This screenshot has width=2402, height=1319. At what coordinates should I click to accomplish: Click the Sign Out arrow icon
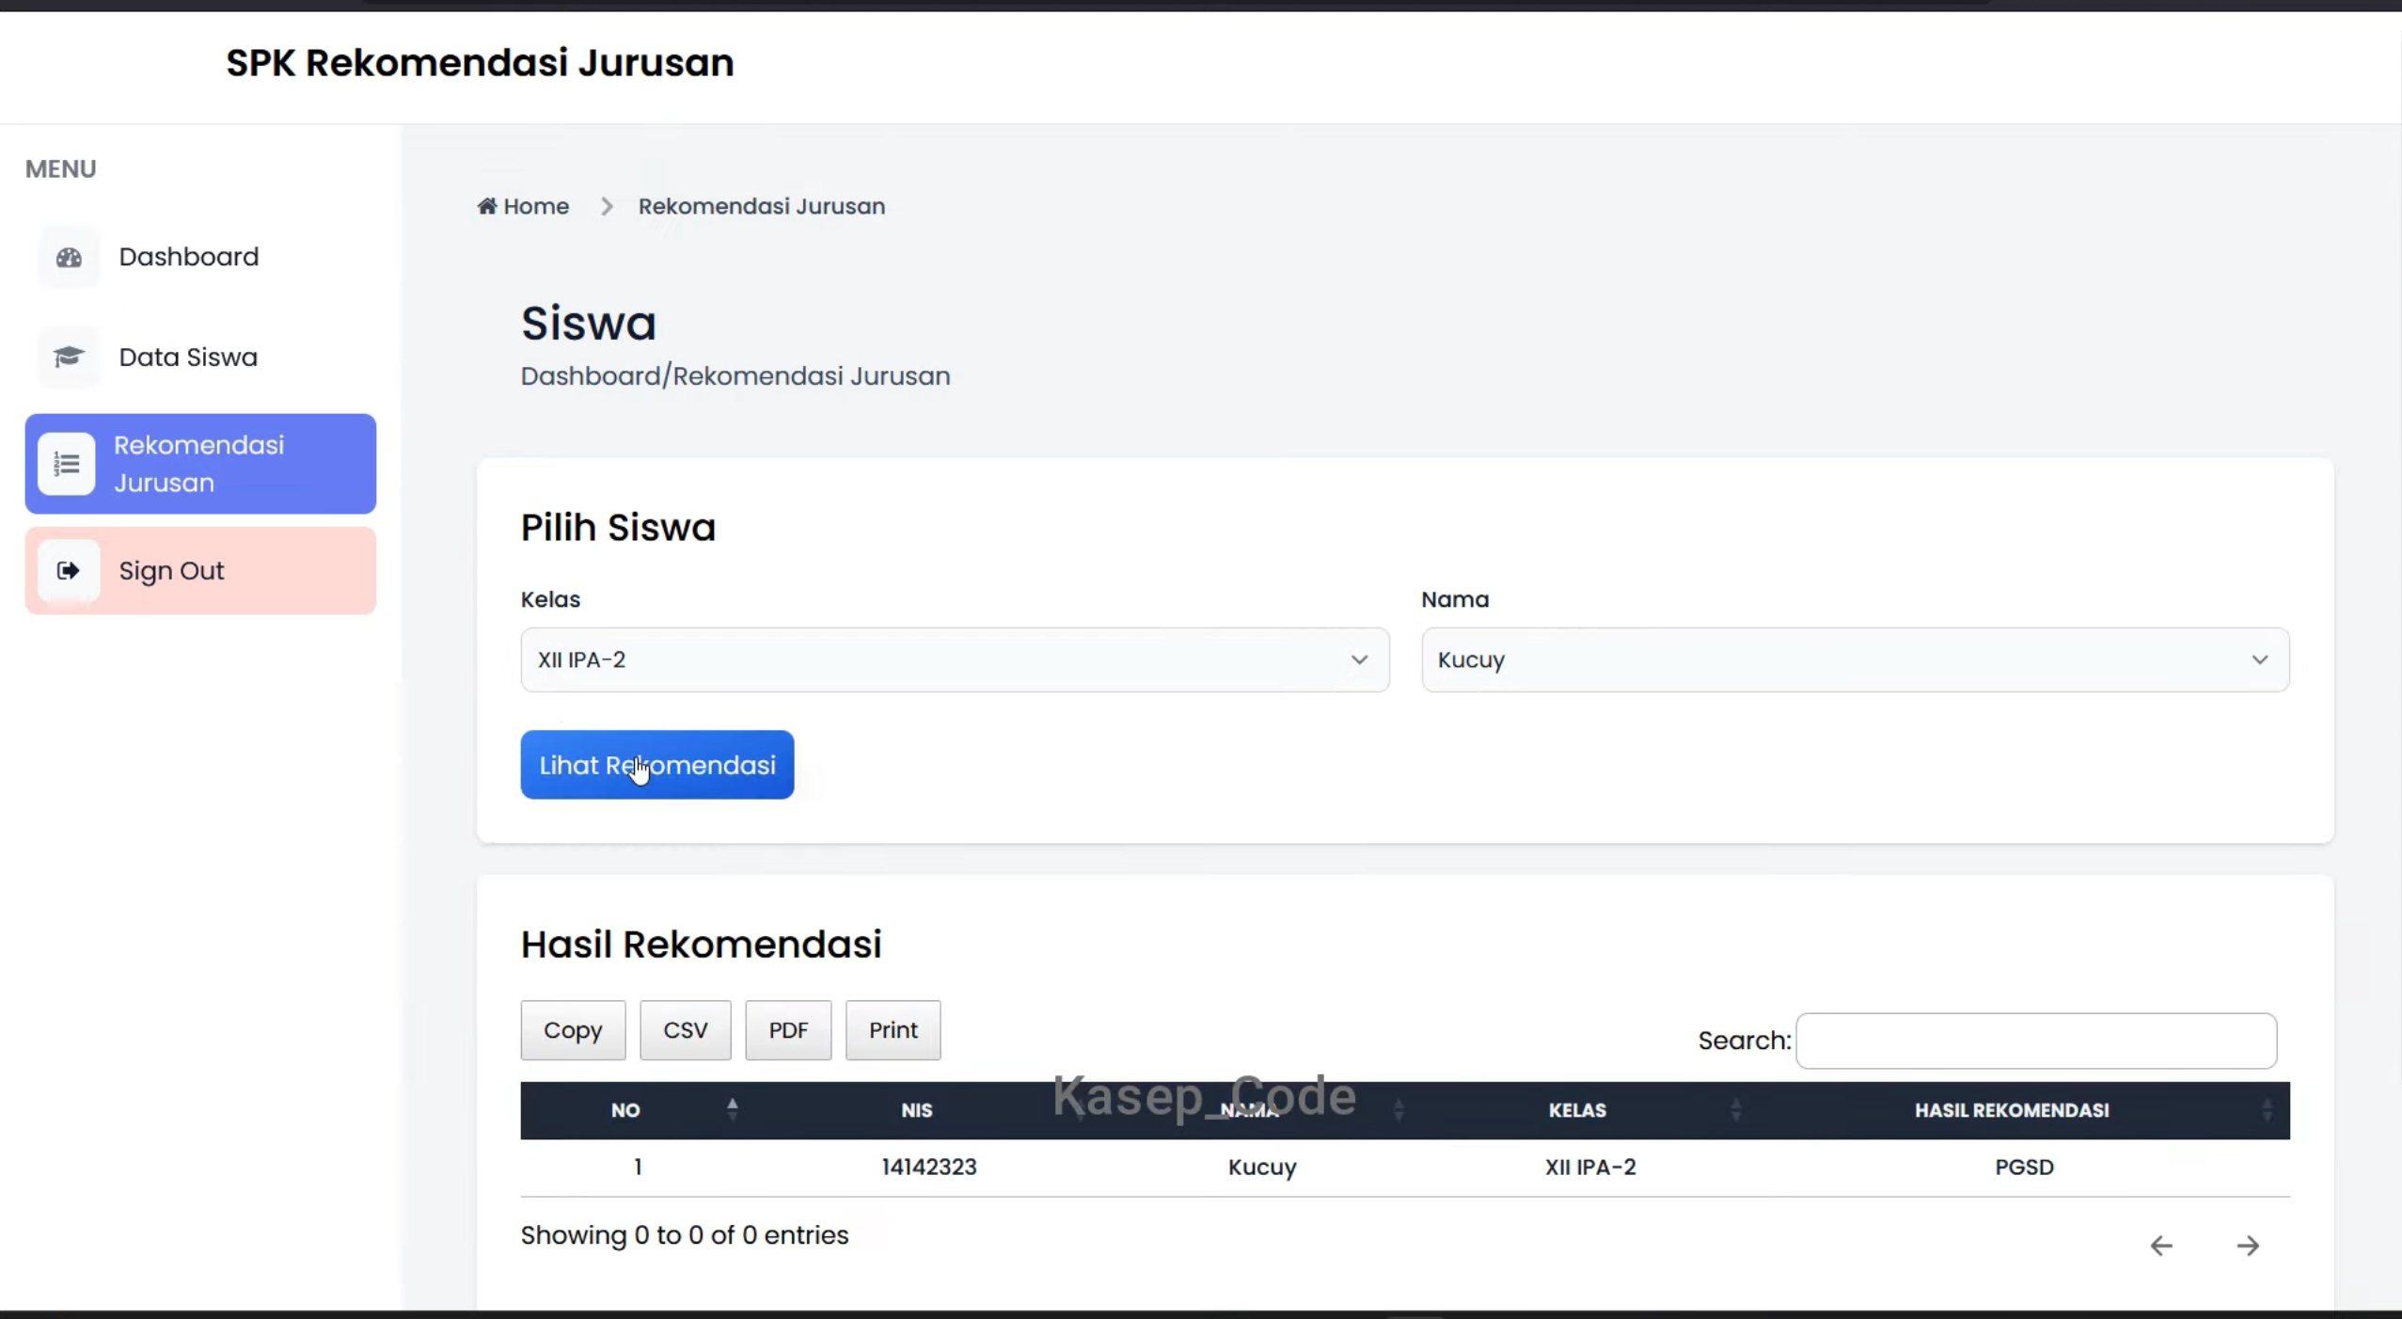click(68, 570)
